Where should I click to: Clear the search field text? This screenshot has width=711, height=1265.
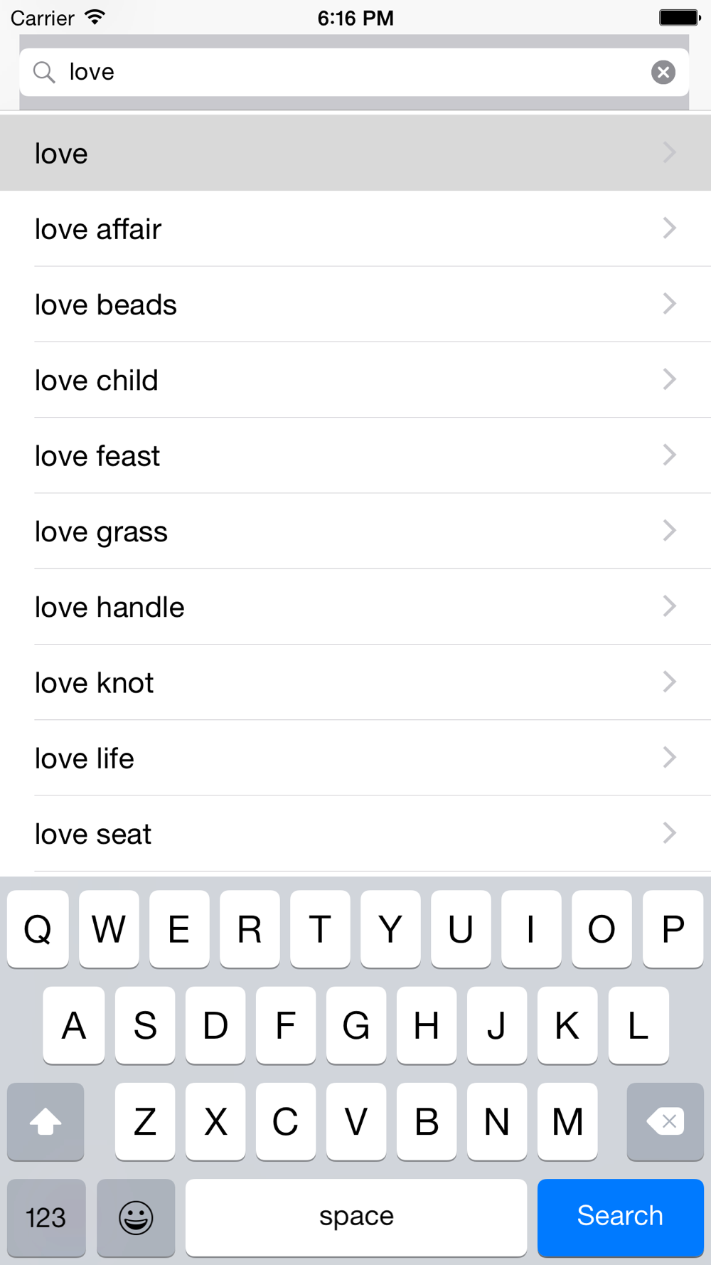663,72
